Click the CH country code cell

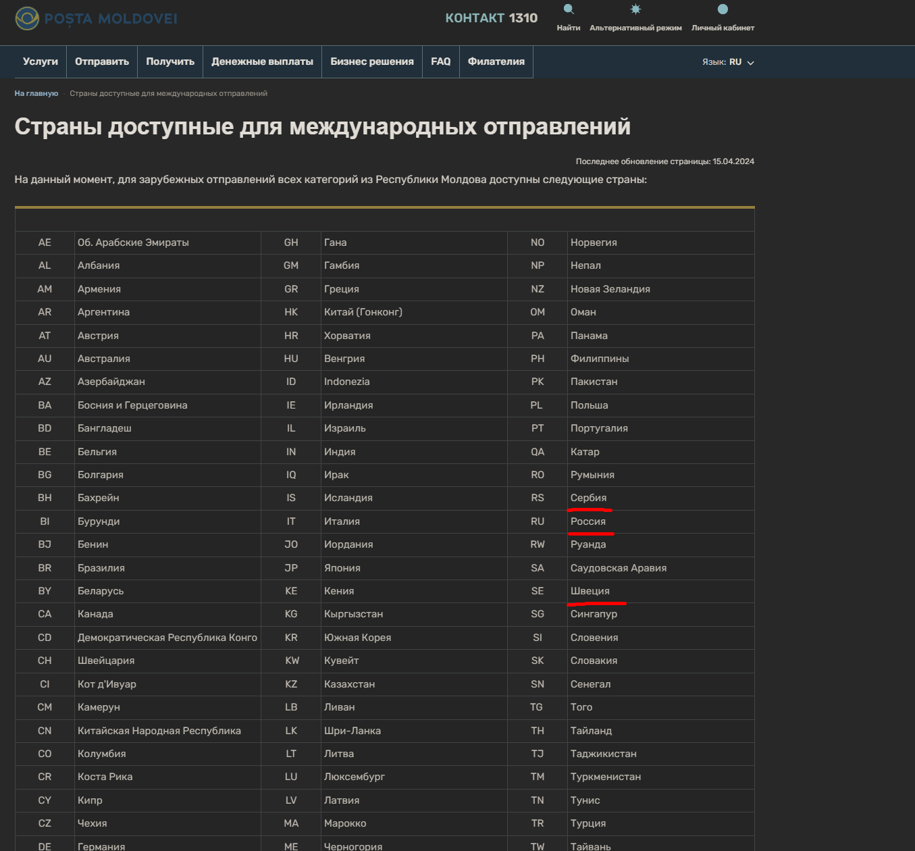click(x=45, y=661)
